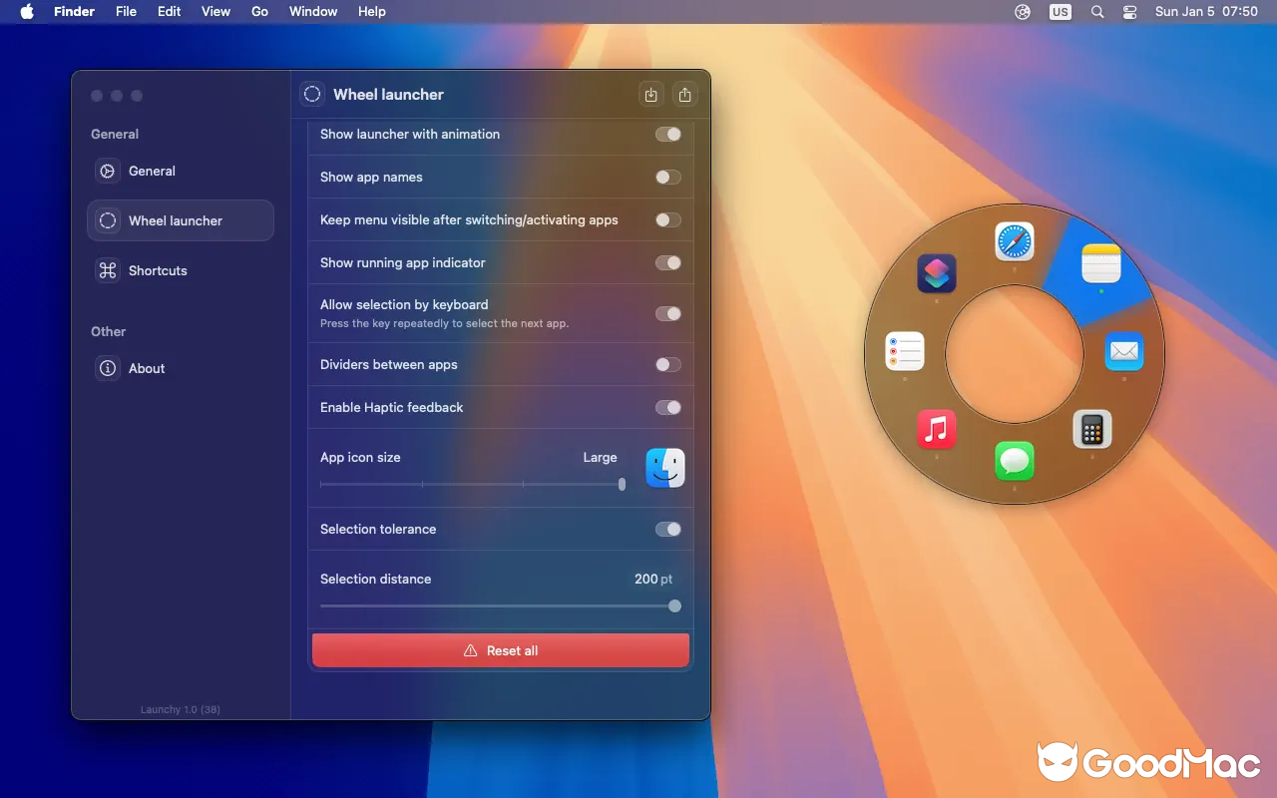Screen dimensions: 1277x798
Task: Click the About info icon
Action: pyautogui.click(x=108, y=368)
